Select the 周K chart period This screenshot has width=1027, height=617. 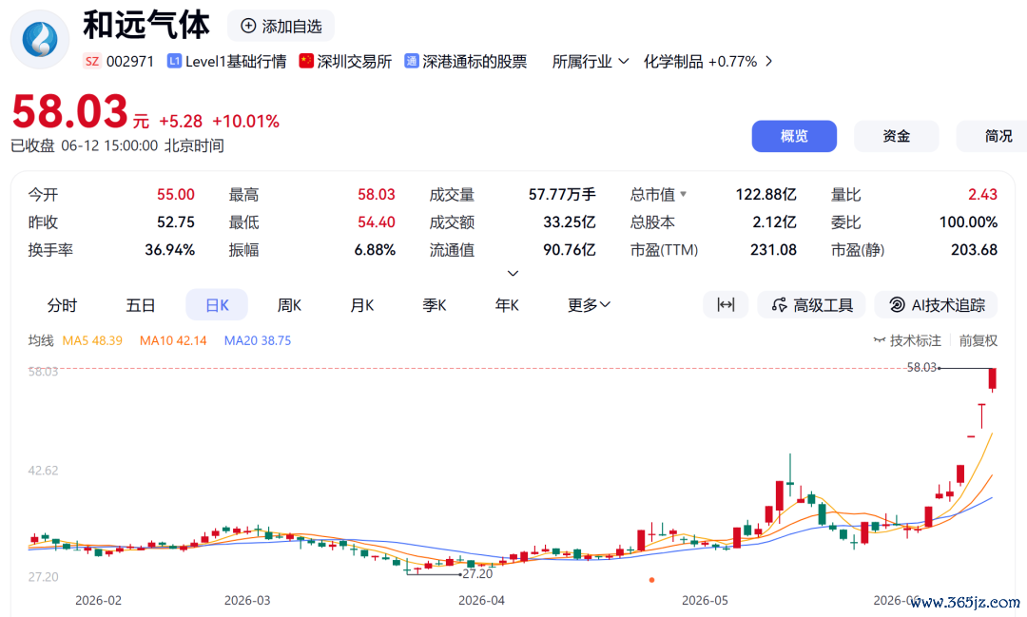pyautogui.click(x=289, y=305)
